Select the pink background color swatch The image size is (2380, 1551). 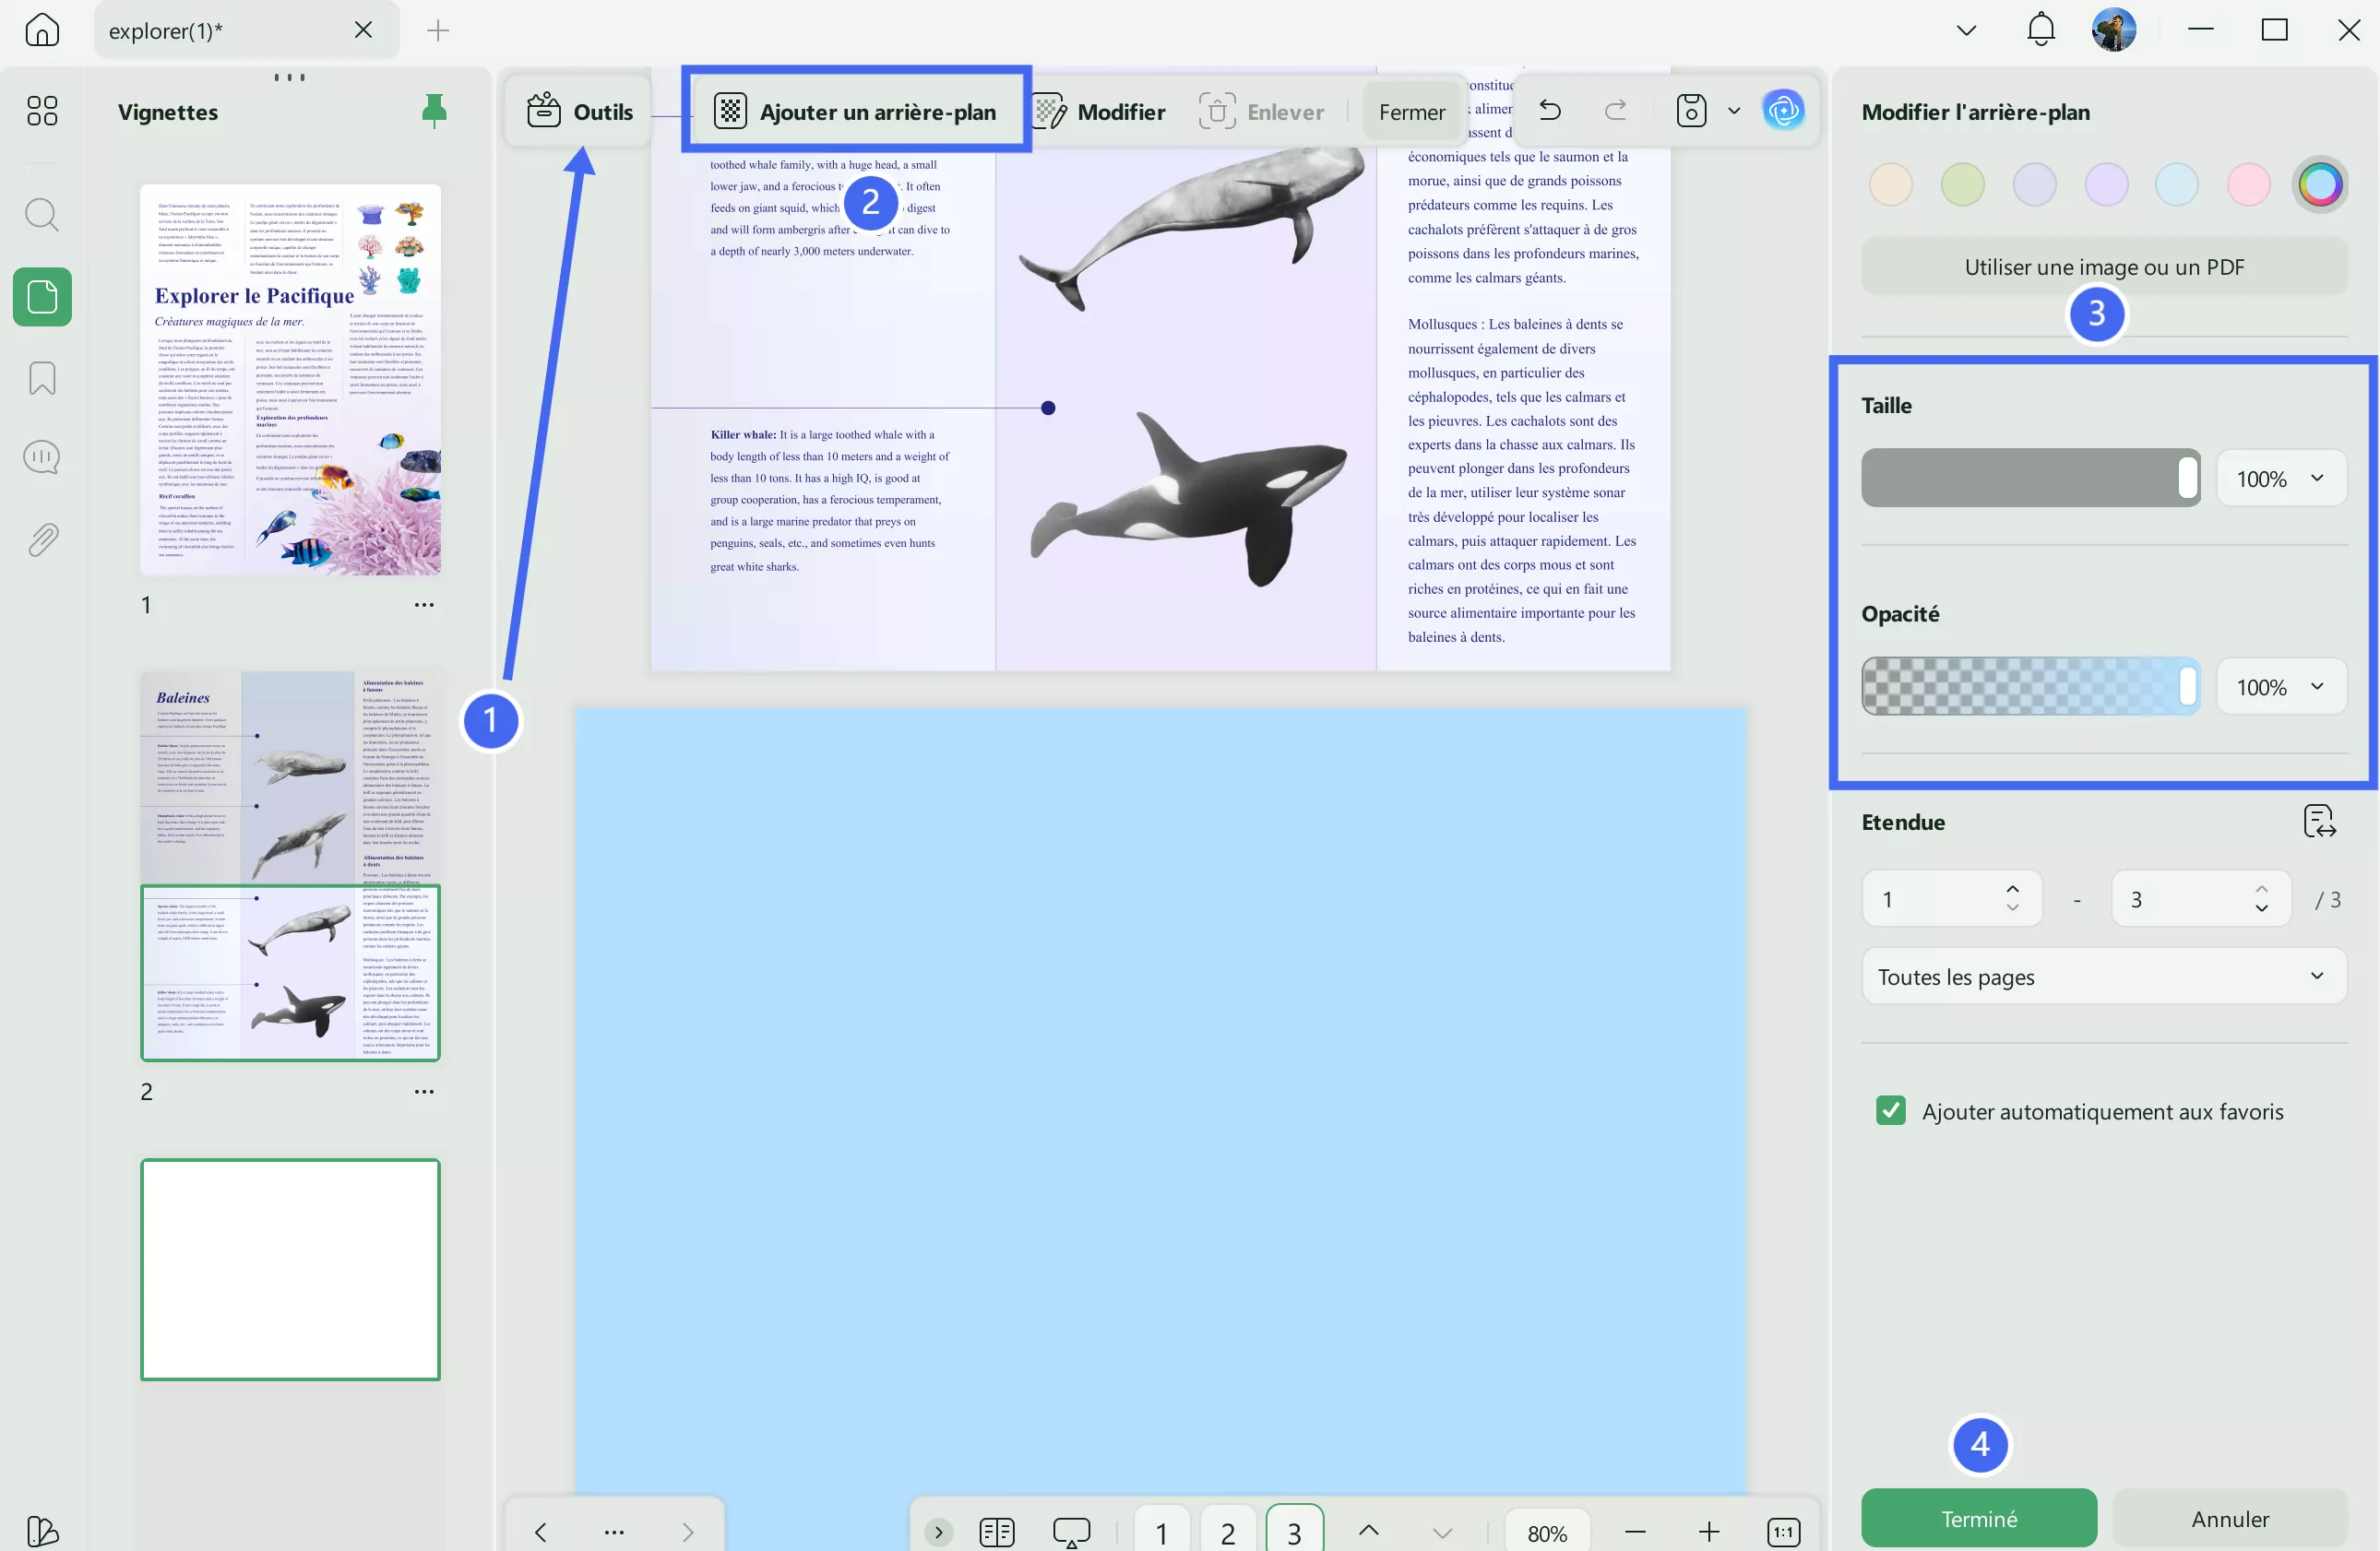point(2248,184)
